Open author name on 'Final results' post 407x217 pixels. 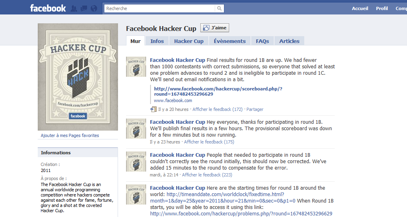click(x=177, y=60)
